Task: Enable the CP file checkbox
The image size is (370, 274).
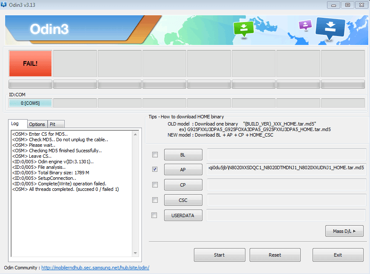Action: tap(155, 185)
